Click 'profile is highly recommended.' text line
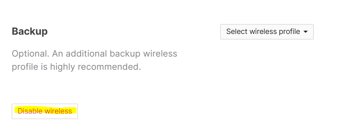 pyautogui.click(x=76, y=67)
